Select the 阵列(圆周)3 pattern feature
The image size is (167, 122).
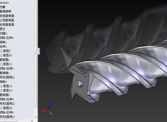tap(7, 117)
